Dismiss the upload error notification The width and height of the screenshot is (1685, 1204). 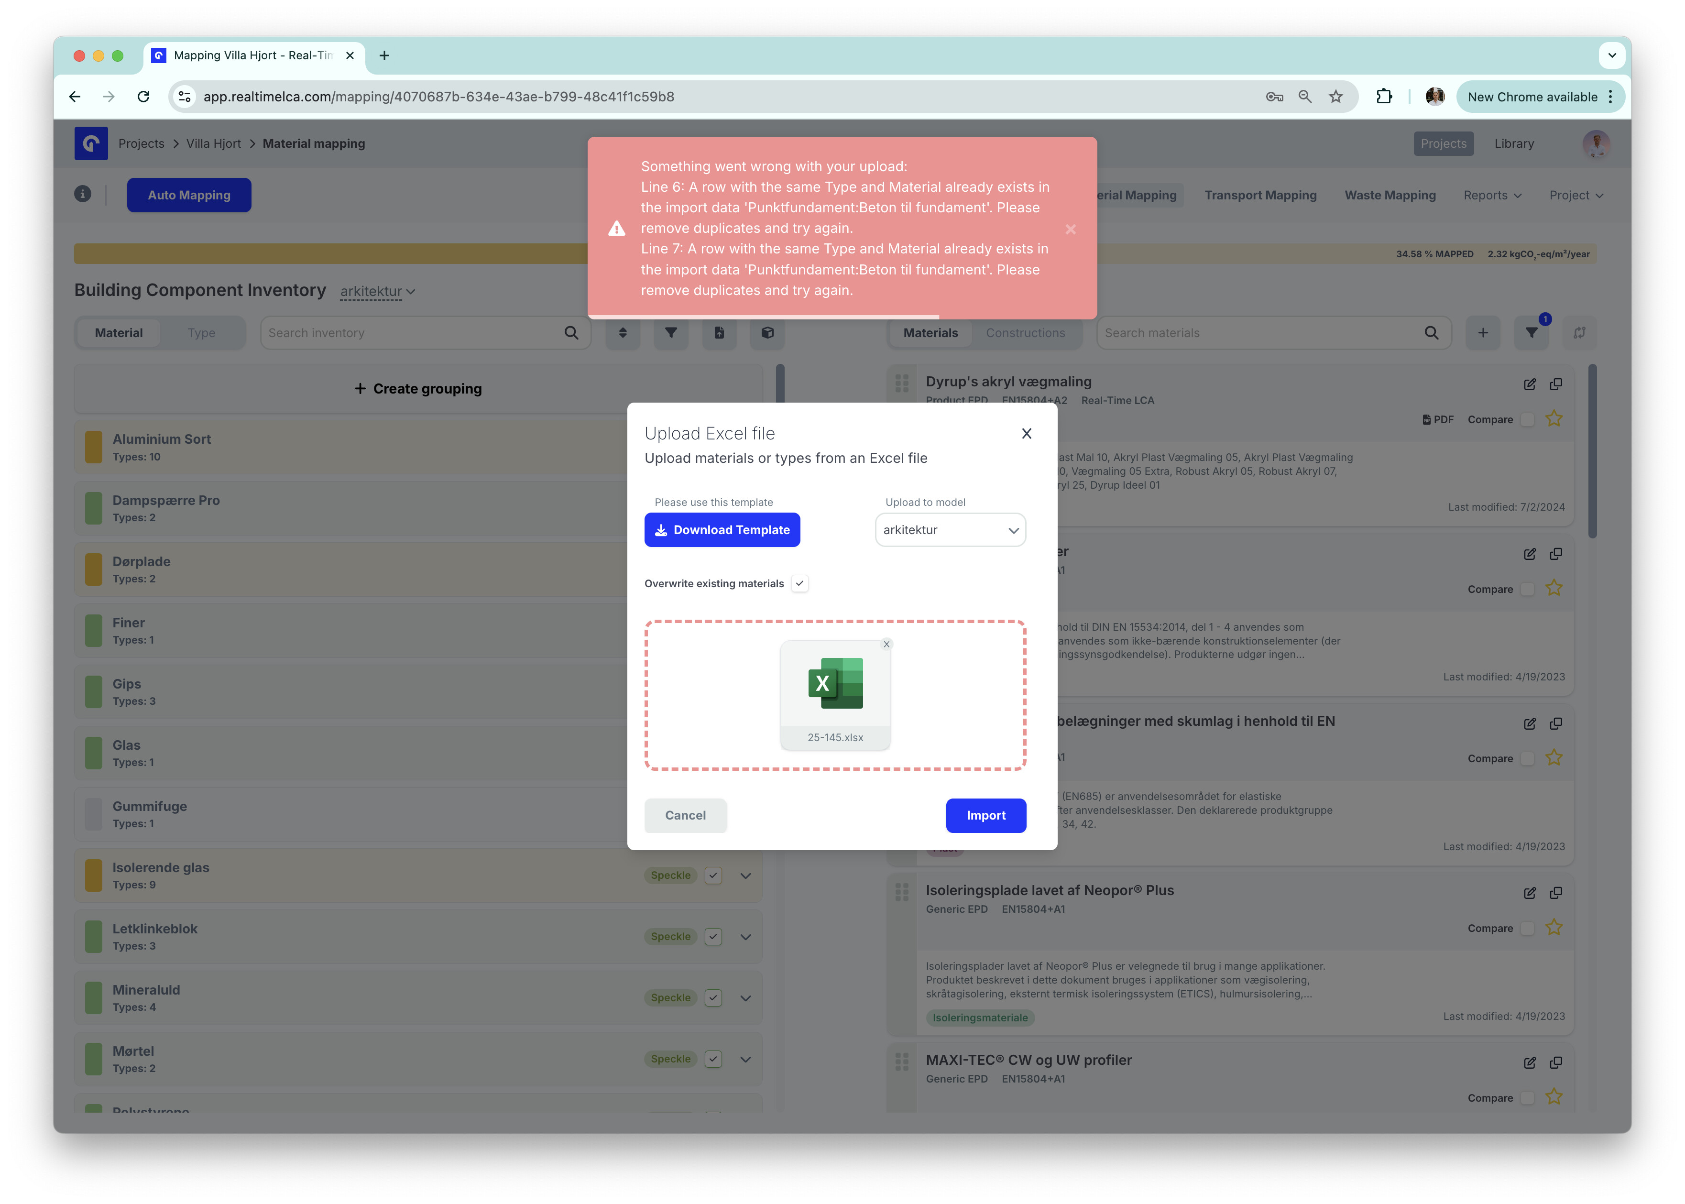tap(1070, 229)
